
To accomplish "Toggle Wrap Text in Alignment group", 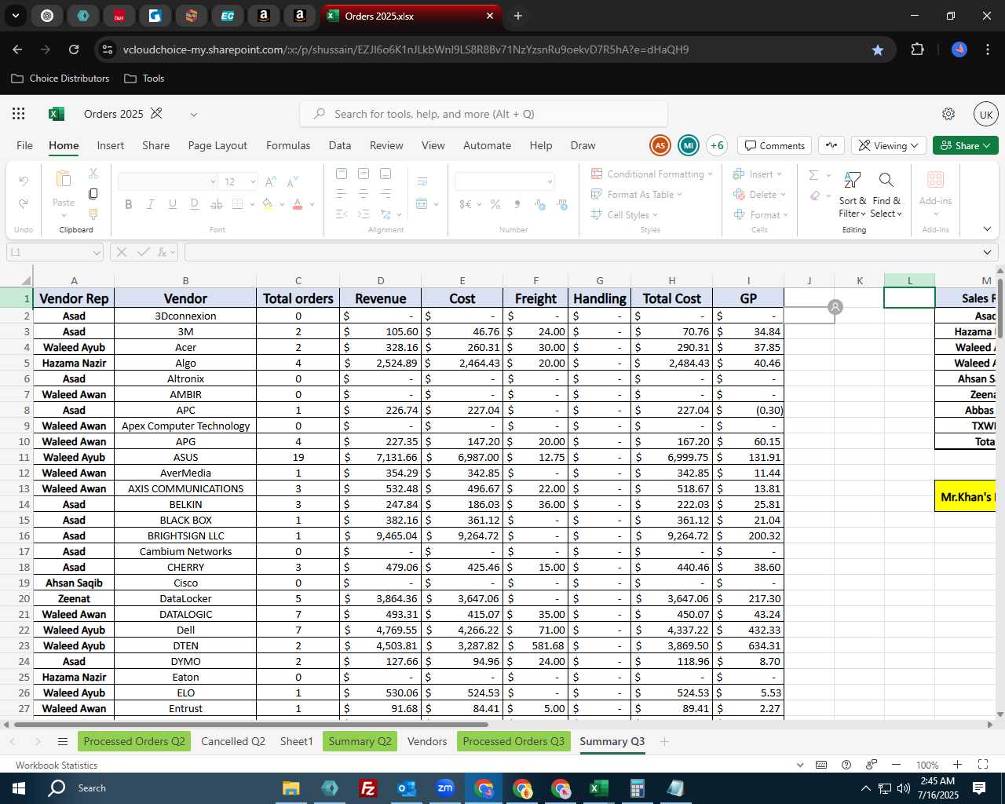I will [x=422, y=181].
